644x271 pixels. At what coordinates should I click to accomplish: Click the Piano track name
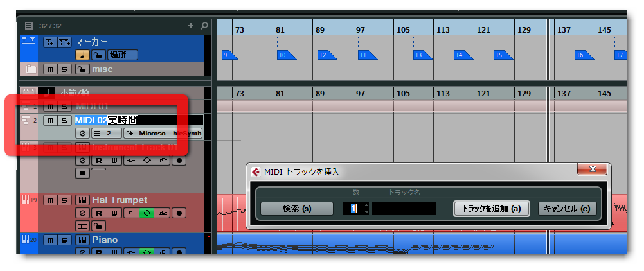point(105,240)
